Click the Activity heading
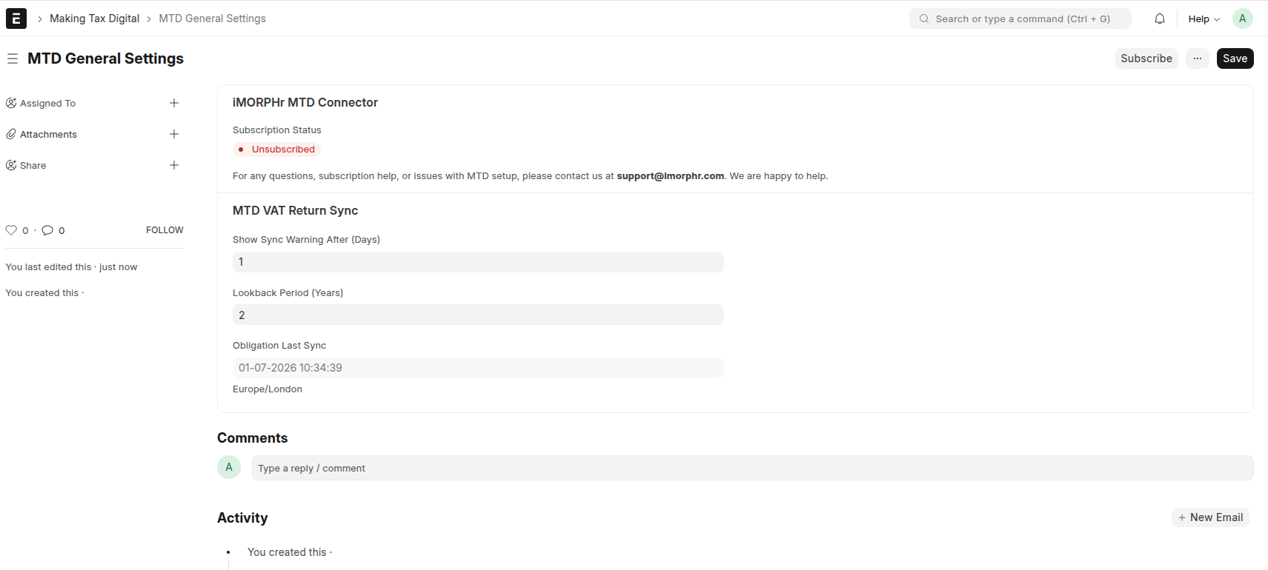This screenshot has width=1268, height=570. (x=242, y=518)
